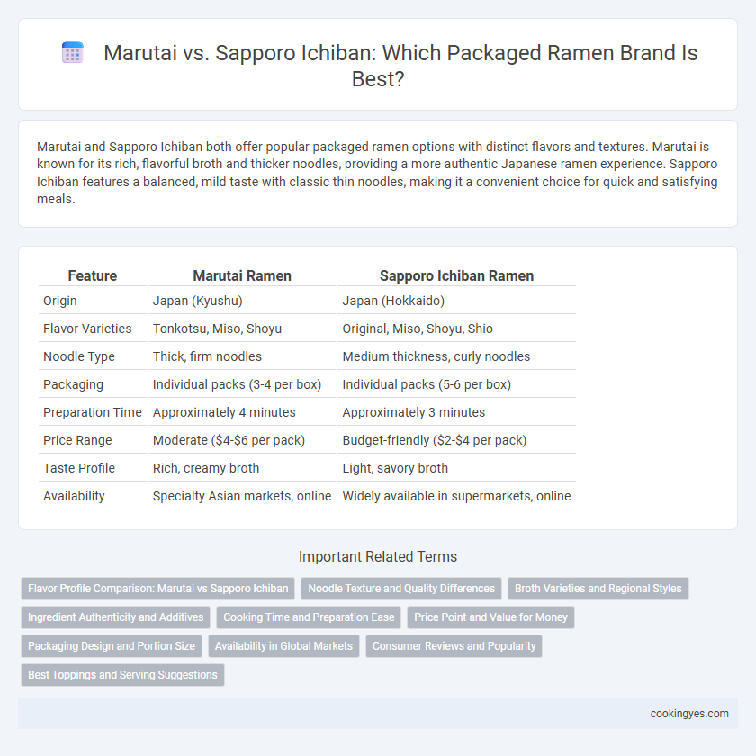This screenshot has height=756, width=756.
Task: Select Consumer Reviews and Popularity tag
Action: (x=454, y=646)
